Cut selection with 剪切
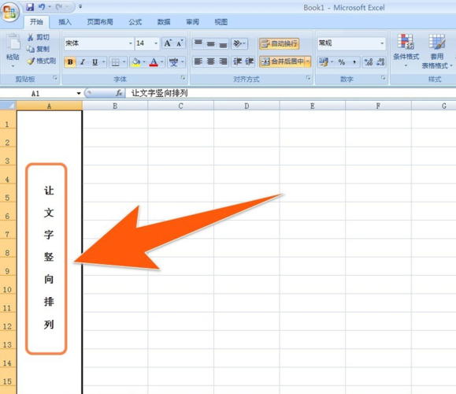456x394 pixels. [39, 37]
